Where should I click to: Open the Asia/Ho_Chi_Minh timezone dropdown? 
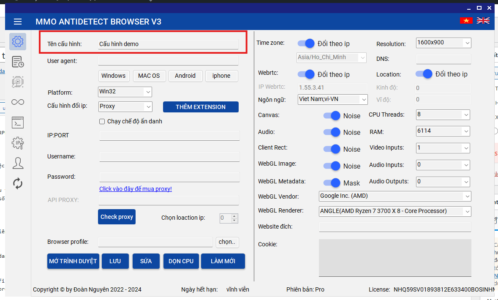click(x=331, y=57)
